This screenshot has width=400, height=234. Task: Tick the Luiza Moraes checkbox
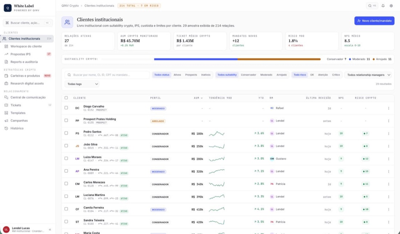point(66,158)
